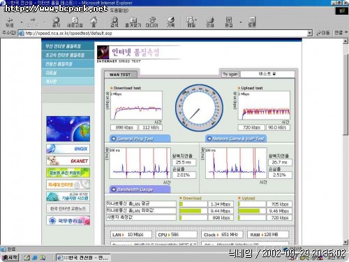Click the Network Game & VoIP Test header
This screenshot has width=349, height=262.
tap(236, 139)
